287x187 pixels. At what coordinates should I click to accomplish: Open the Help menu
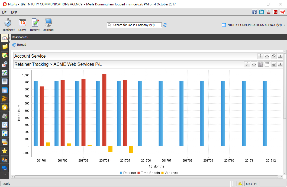click(14, 12)
